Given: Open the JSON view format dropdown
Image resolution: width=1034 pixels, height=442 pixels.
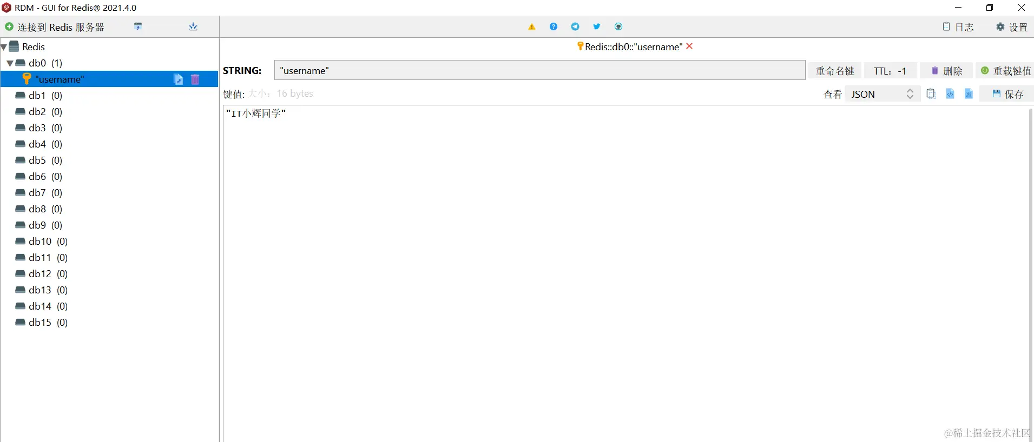Looking at the screenshot, I should pos(882,94).
